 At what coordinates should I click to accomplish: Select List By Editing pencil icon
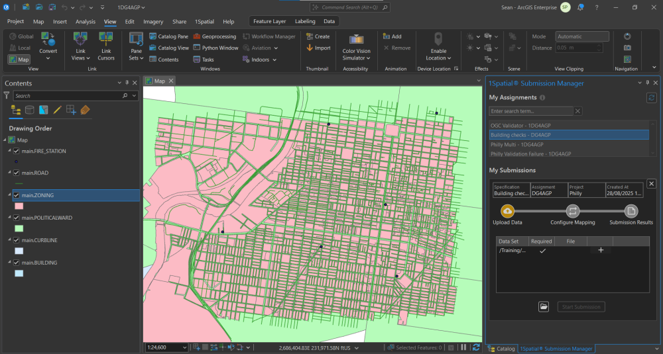pos(57,110)
